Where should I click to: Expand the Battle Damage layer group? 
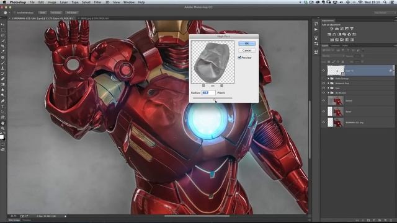328,79
